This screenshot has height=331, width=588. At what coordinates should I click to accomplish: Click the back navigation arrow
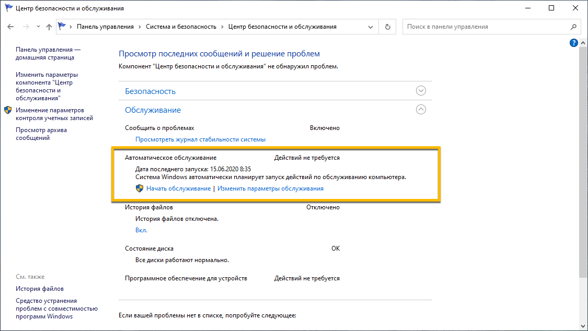point(10,26)
